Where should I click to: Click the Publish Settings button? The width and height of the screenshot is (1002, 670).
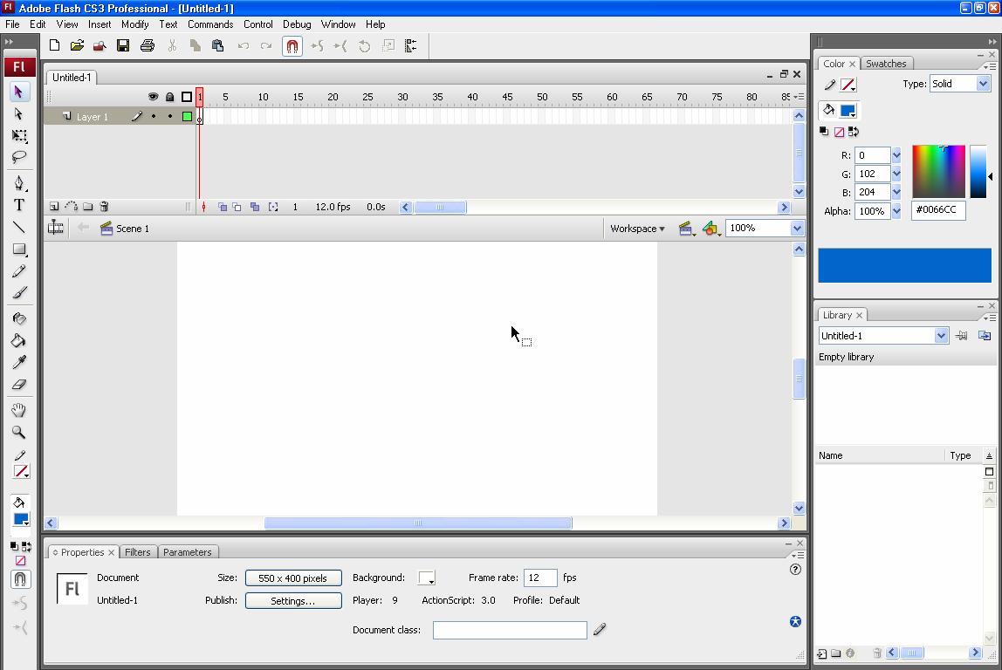[293, 600]
